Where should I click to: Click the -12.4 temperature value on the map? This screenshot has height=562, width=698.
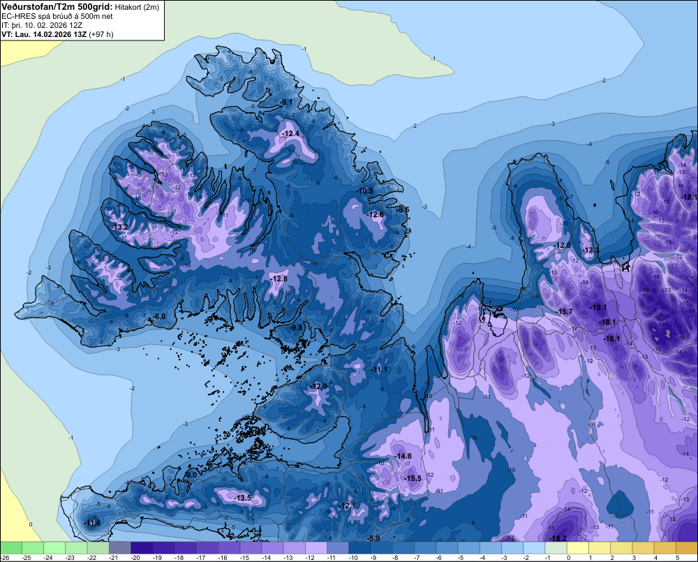tap(290, 133)
